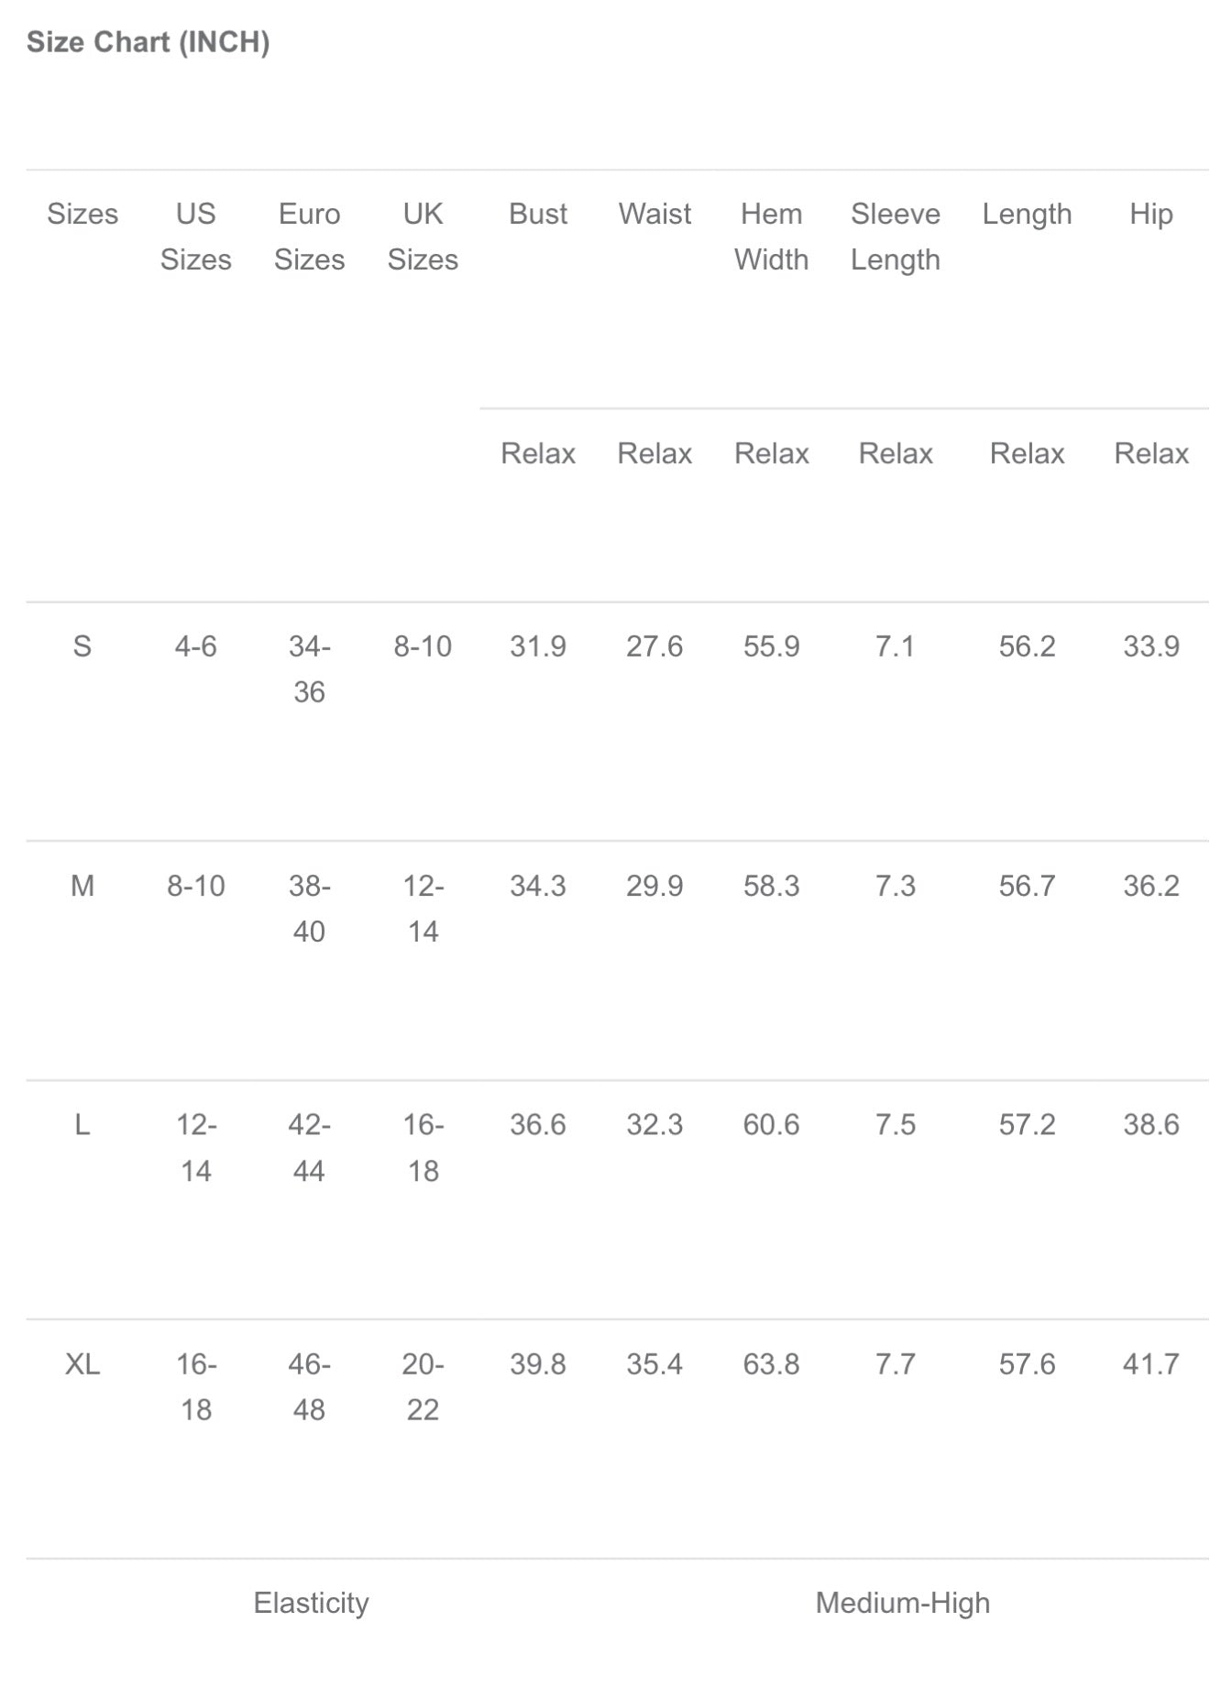Click the M size row label
Viewport: 1210px width, 1699px height.
[x=82, y=886]
